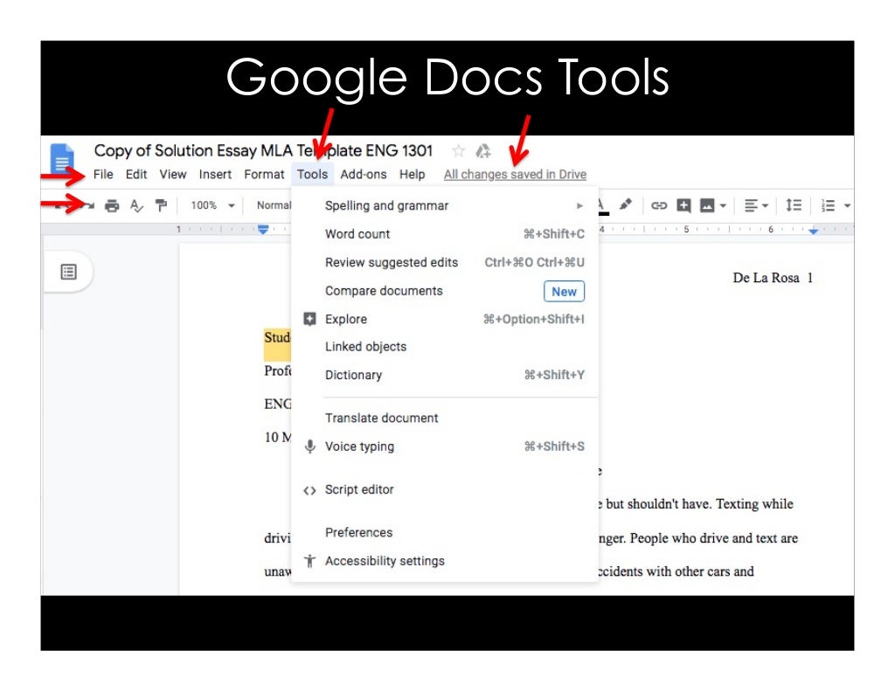The width and height of the screenshot is (895, 692).
Task: Expand the Spelling and grammar submenu arrow
Action: pyautogui.click(x=579, y=205)
